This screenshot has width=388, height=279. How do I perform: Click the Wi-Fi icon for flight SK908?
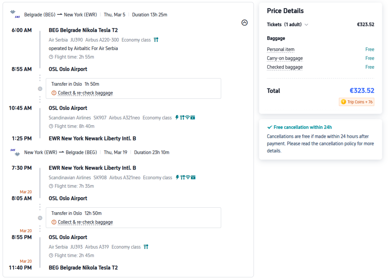(188, 177)
